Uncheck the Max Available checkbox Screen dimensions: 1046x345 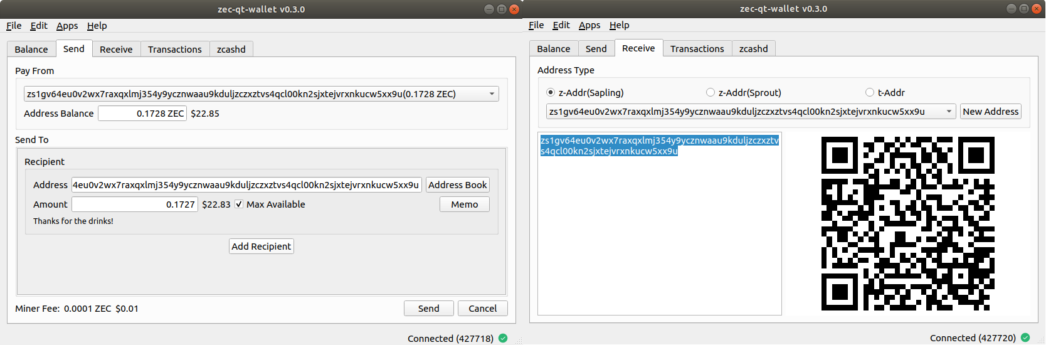(239, 204)
